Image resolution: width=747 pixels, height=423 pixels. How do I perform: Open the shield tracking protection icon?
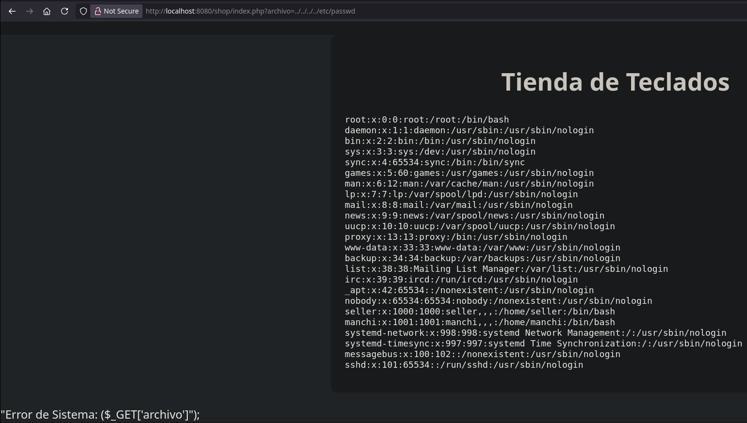click(83, 11)
